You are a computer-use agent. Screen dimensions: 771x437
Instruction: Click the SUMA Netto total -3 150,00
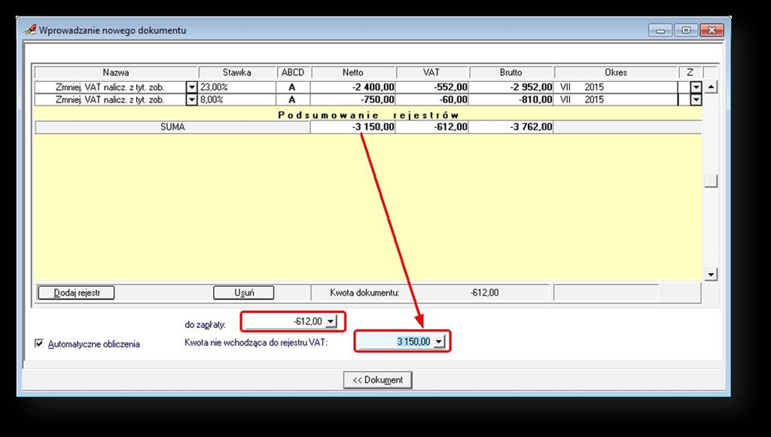pyautogui.click(x=352, y=127)
